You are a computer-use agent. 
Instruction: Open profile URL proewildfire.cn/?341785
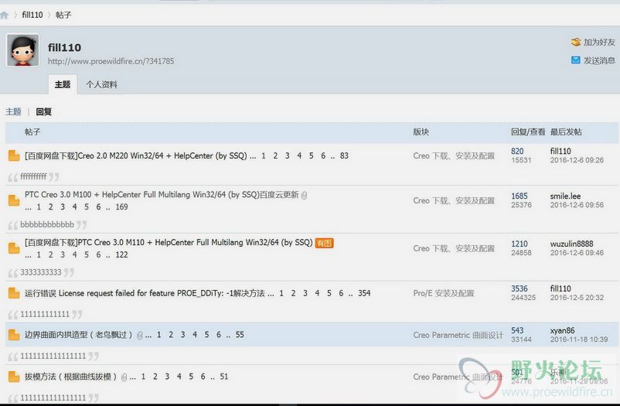[x=111, y=61]
